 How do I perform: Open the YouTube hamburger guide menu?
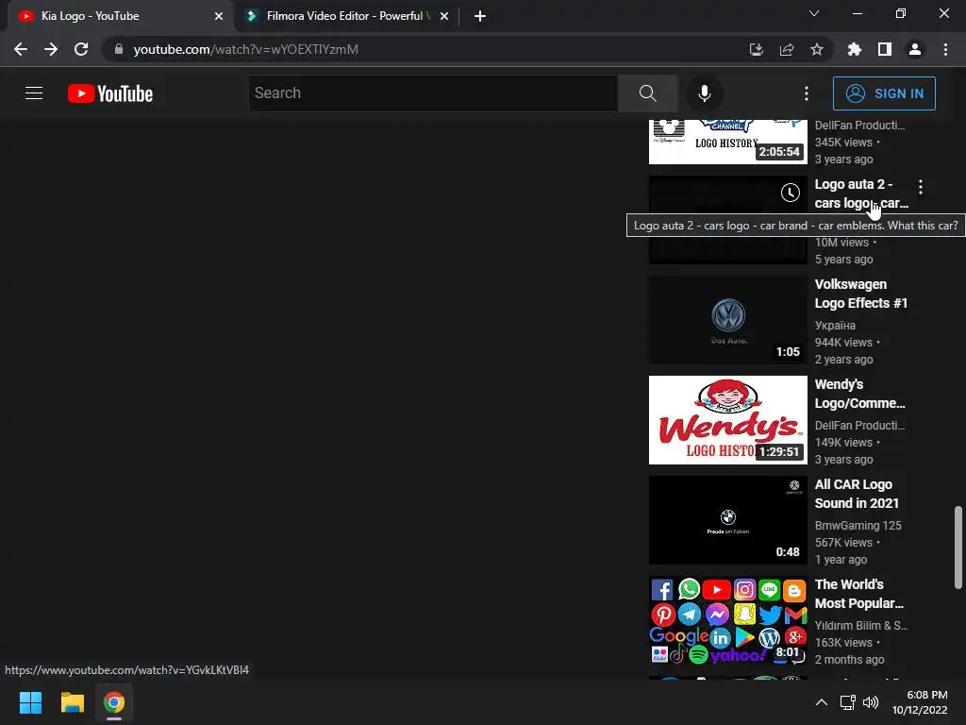click(x=34, y=93)
